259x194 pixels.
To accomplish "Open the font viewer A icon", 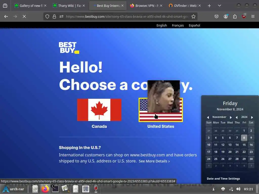I will coord(85,189).
